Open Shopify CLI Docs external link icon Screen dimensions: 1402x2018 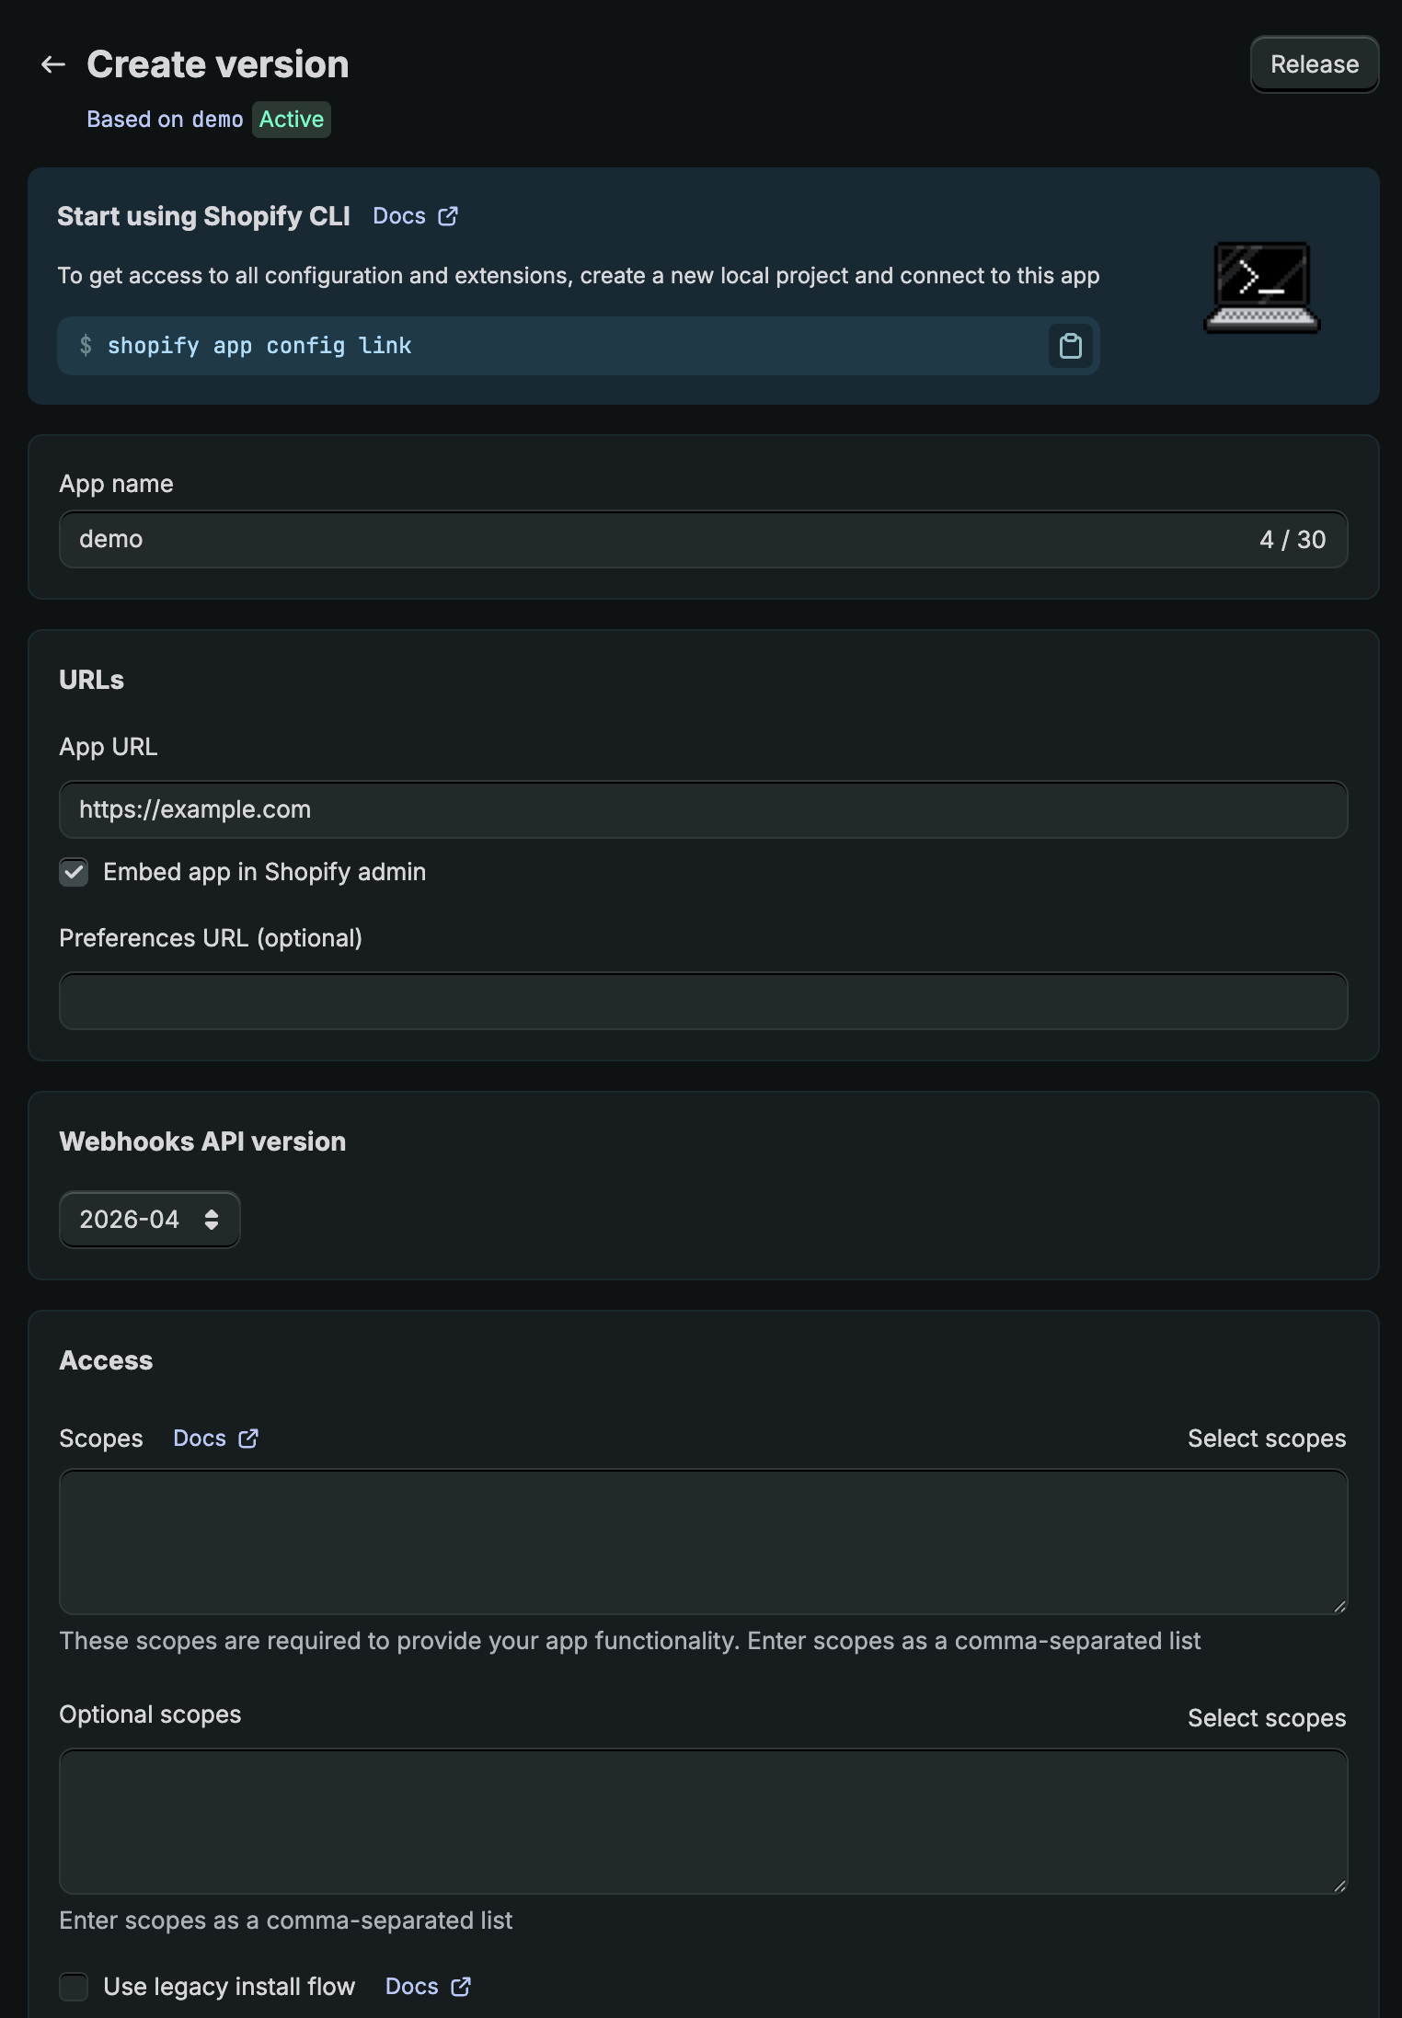[448, 216]
